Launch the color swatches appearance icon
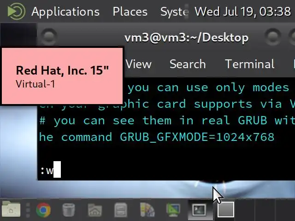Screen dimensions: 295x221 (147, 210)
